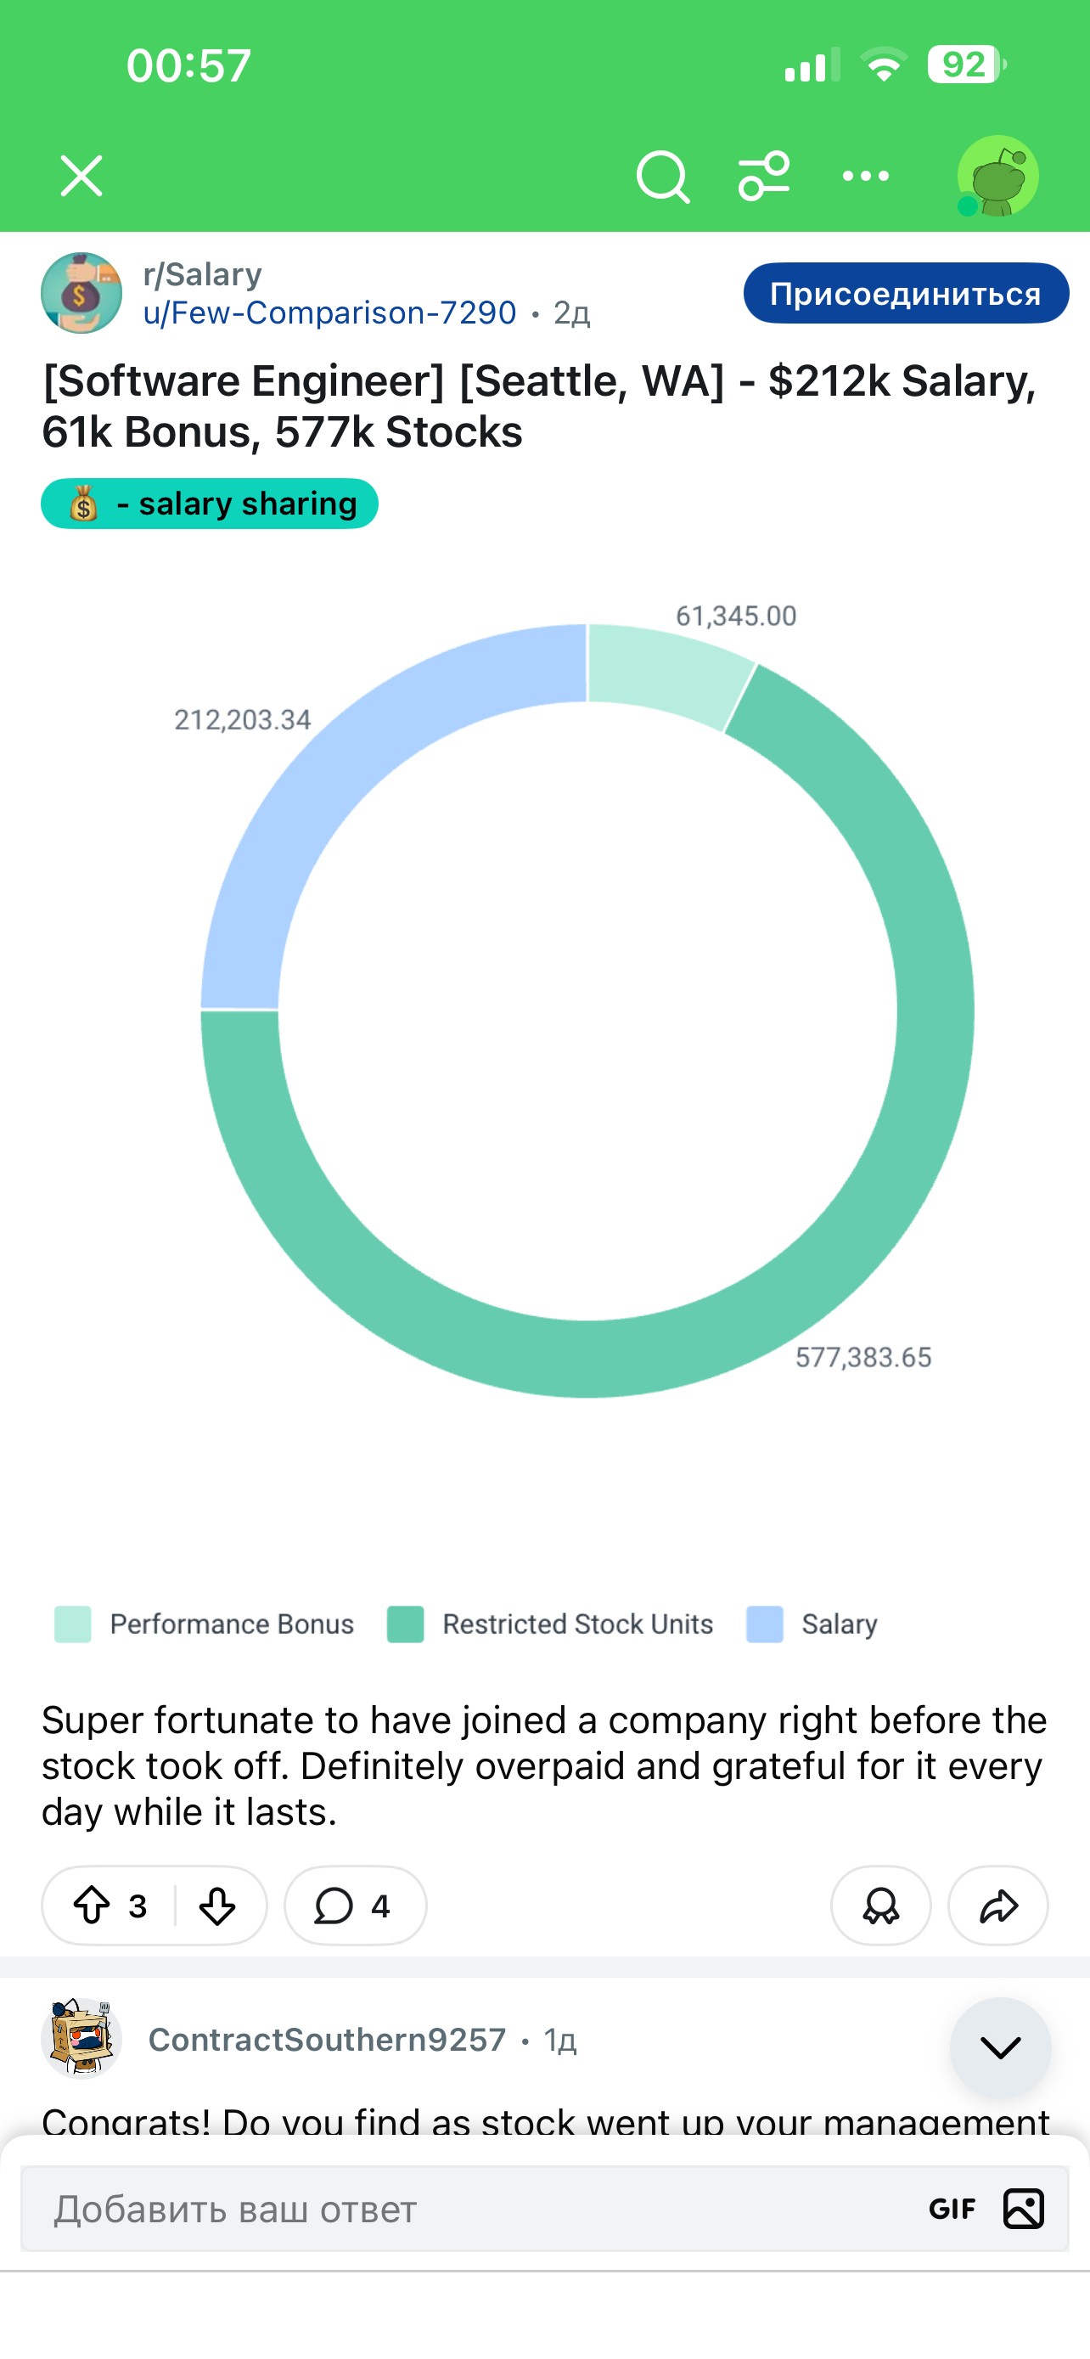The image size is (1090, 2359).
Task: Give an award to the post
Action: (880, 1906)
